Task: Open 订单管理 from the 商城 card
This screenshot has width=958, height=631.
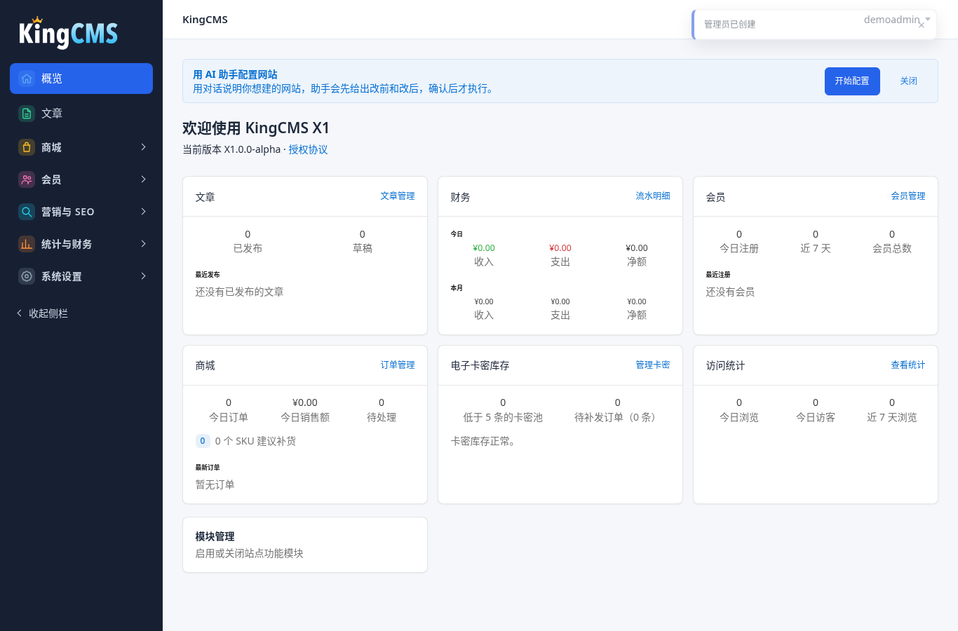Action: [x=398, y=365]
